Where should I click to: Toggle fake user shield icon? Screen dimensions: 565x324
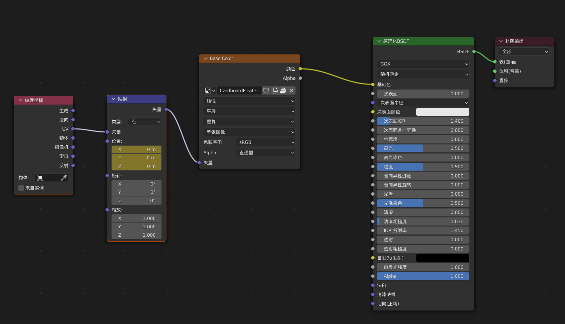pyautogui.click(x=266, y=91)
